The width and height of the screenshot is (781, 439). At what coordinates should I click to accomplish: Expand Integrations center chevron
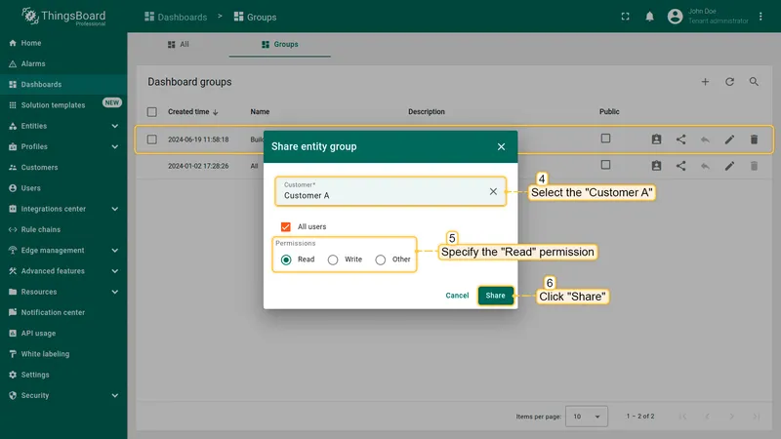tap(115, 209)
